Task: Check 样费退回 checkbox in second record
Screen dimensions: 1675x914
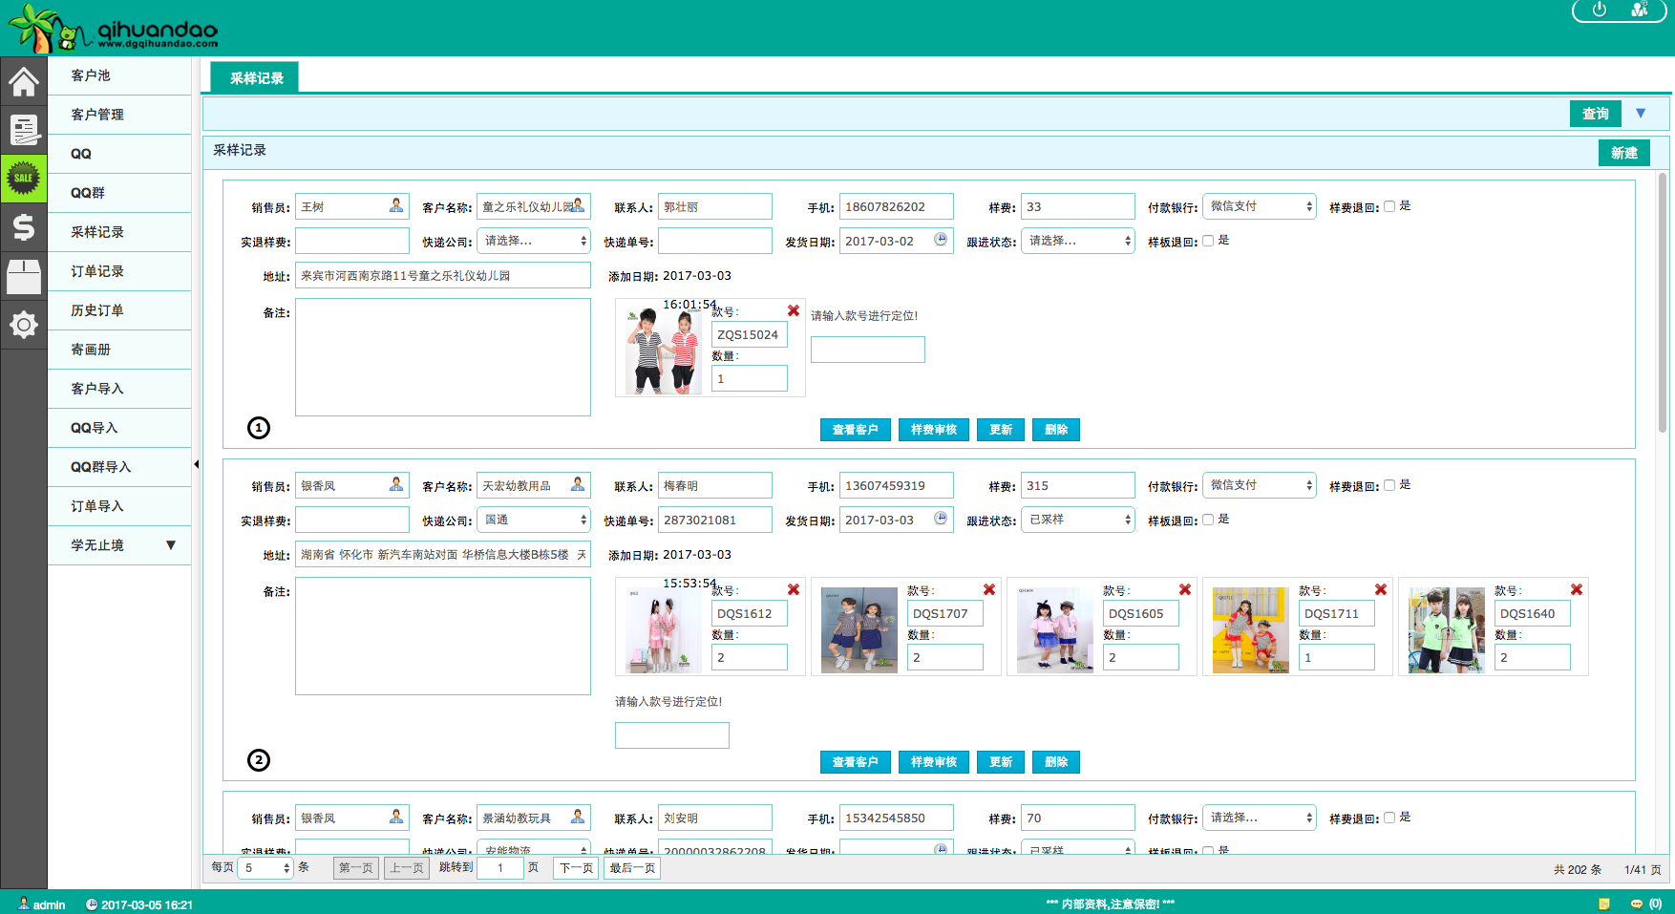Action: pos(1389,485)
